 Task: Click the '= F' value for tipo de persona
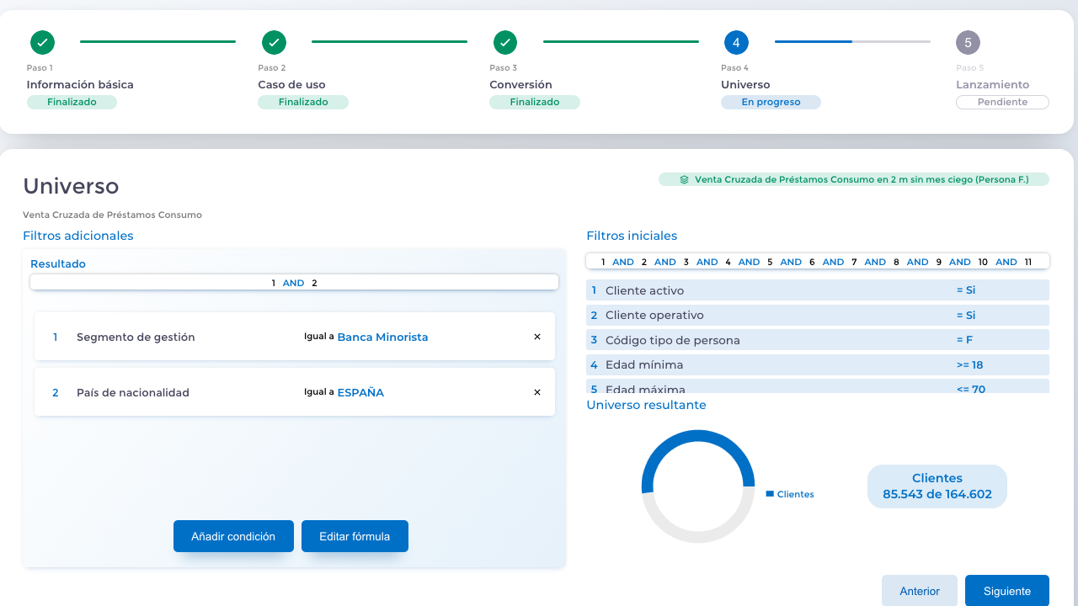964,340
